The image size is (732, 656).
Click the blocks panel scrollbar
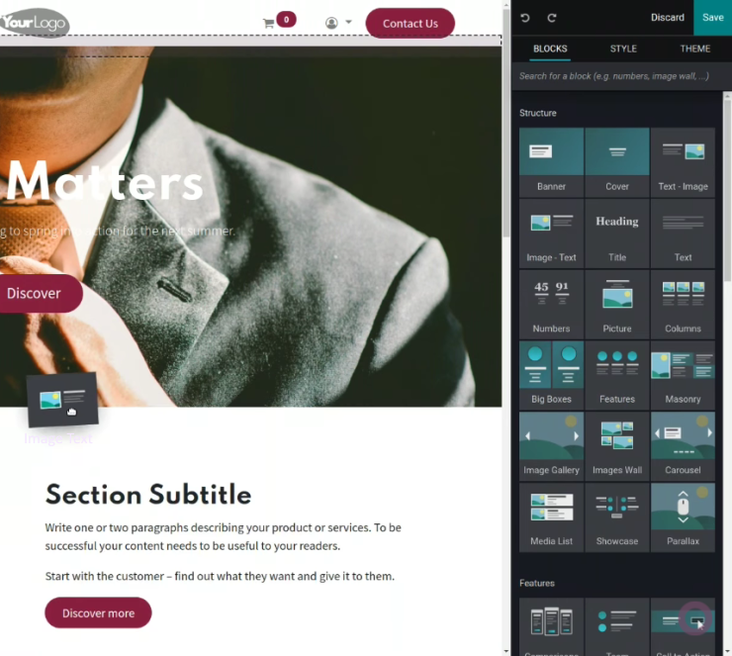point(727,189)
